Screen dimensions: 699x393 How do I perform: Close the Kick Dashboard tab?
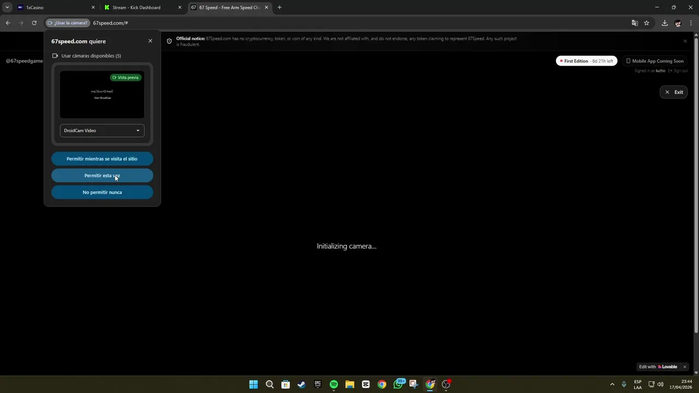180,8
